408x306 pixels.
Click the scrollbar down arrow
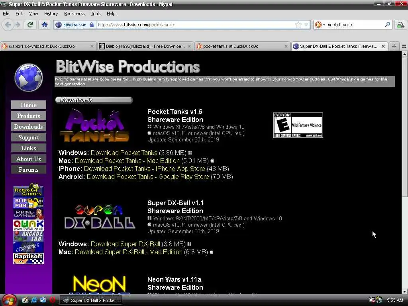pyautogui.click(x=404, y=291)
